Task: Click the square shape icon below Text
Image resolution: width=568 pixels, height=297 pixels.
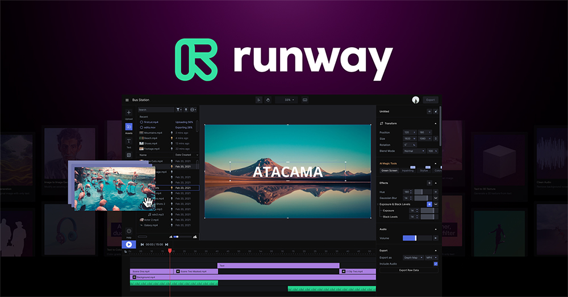Action: pyautogui.click(x=128, y=155)
